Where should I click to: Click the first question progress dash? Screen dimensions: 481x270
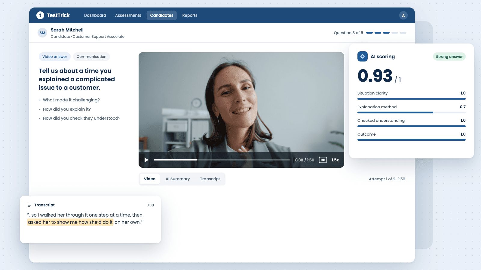point(369,33)
